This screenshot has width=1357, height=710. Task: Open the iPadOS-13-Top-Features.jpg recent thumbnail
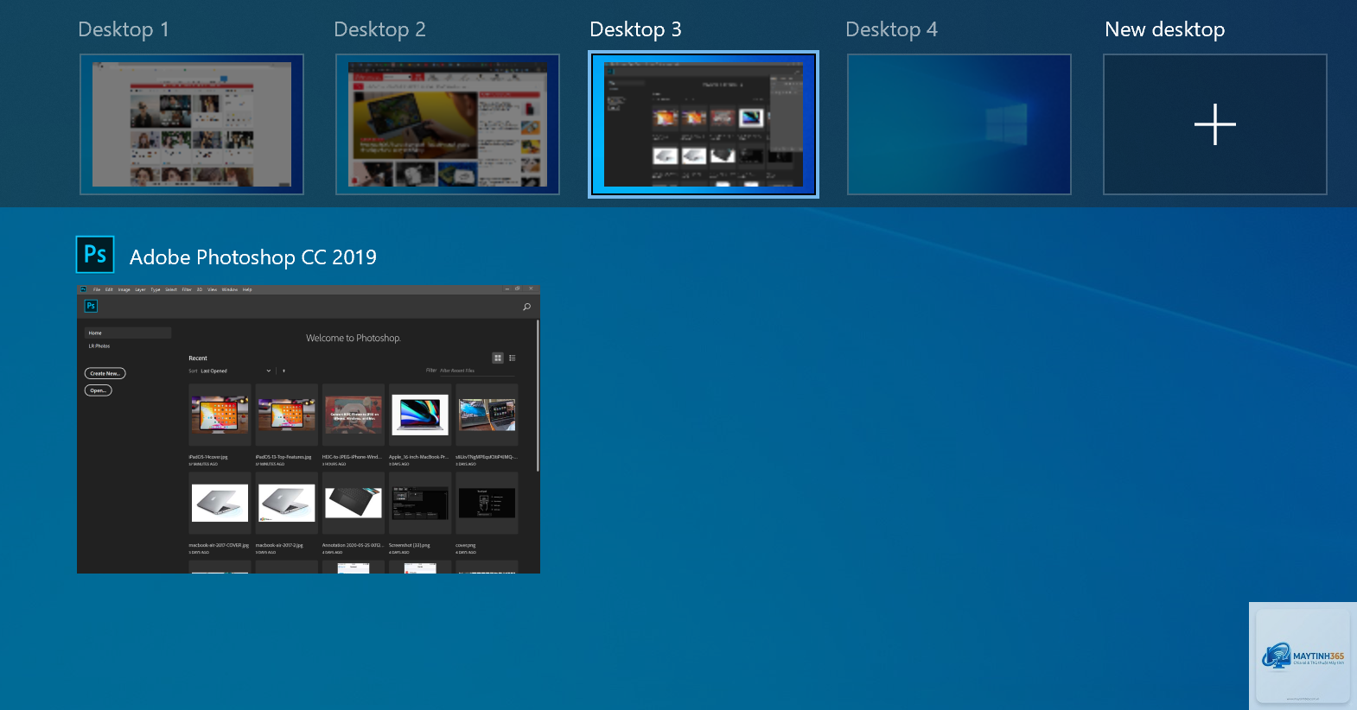[x=287, y=415]
